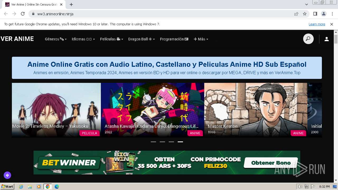Open the Atasha Kawajiri Kodama Da yo slide
The height and width of the screenshot is (190, 338).
pyautogui.click(x=152, y=110)
